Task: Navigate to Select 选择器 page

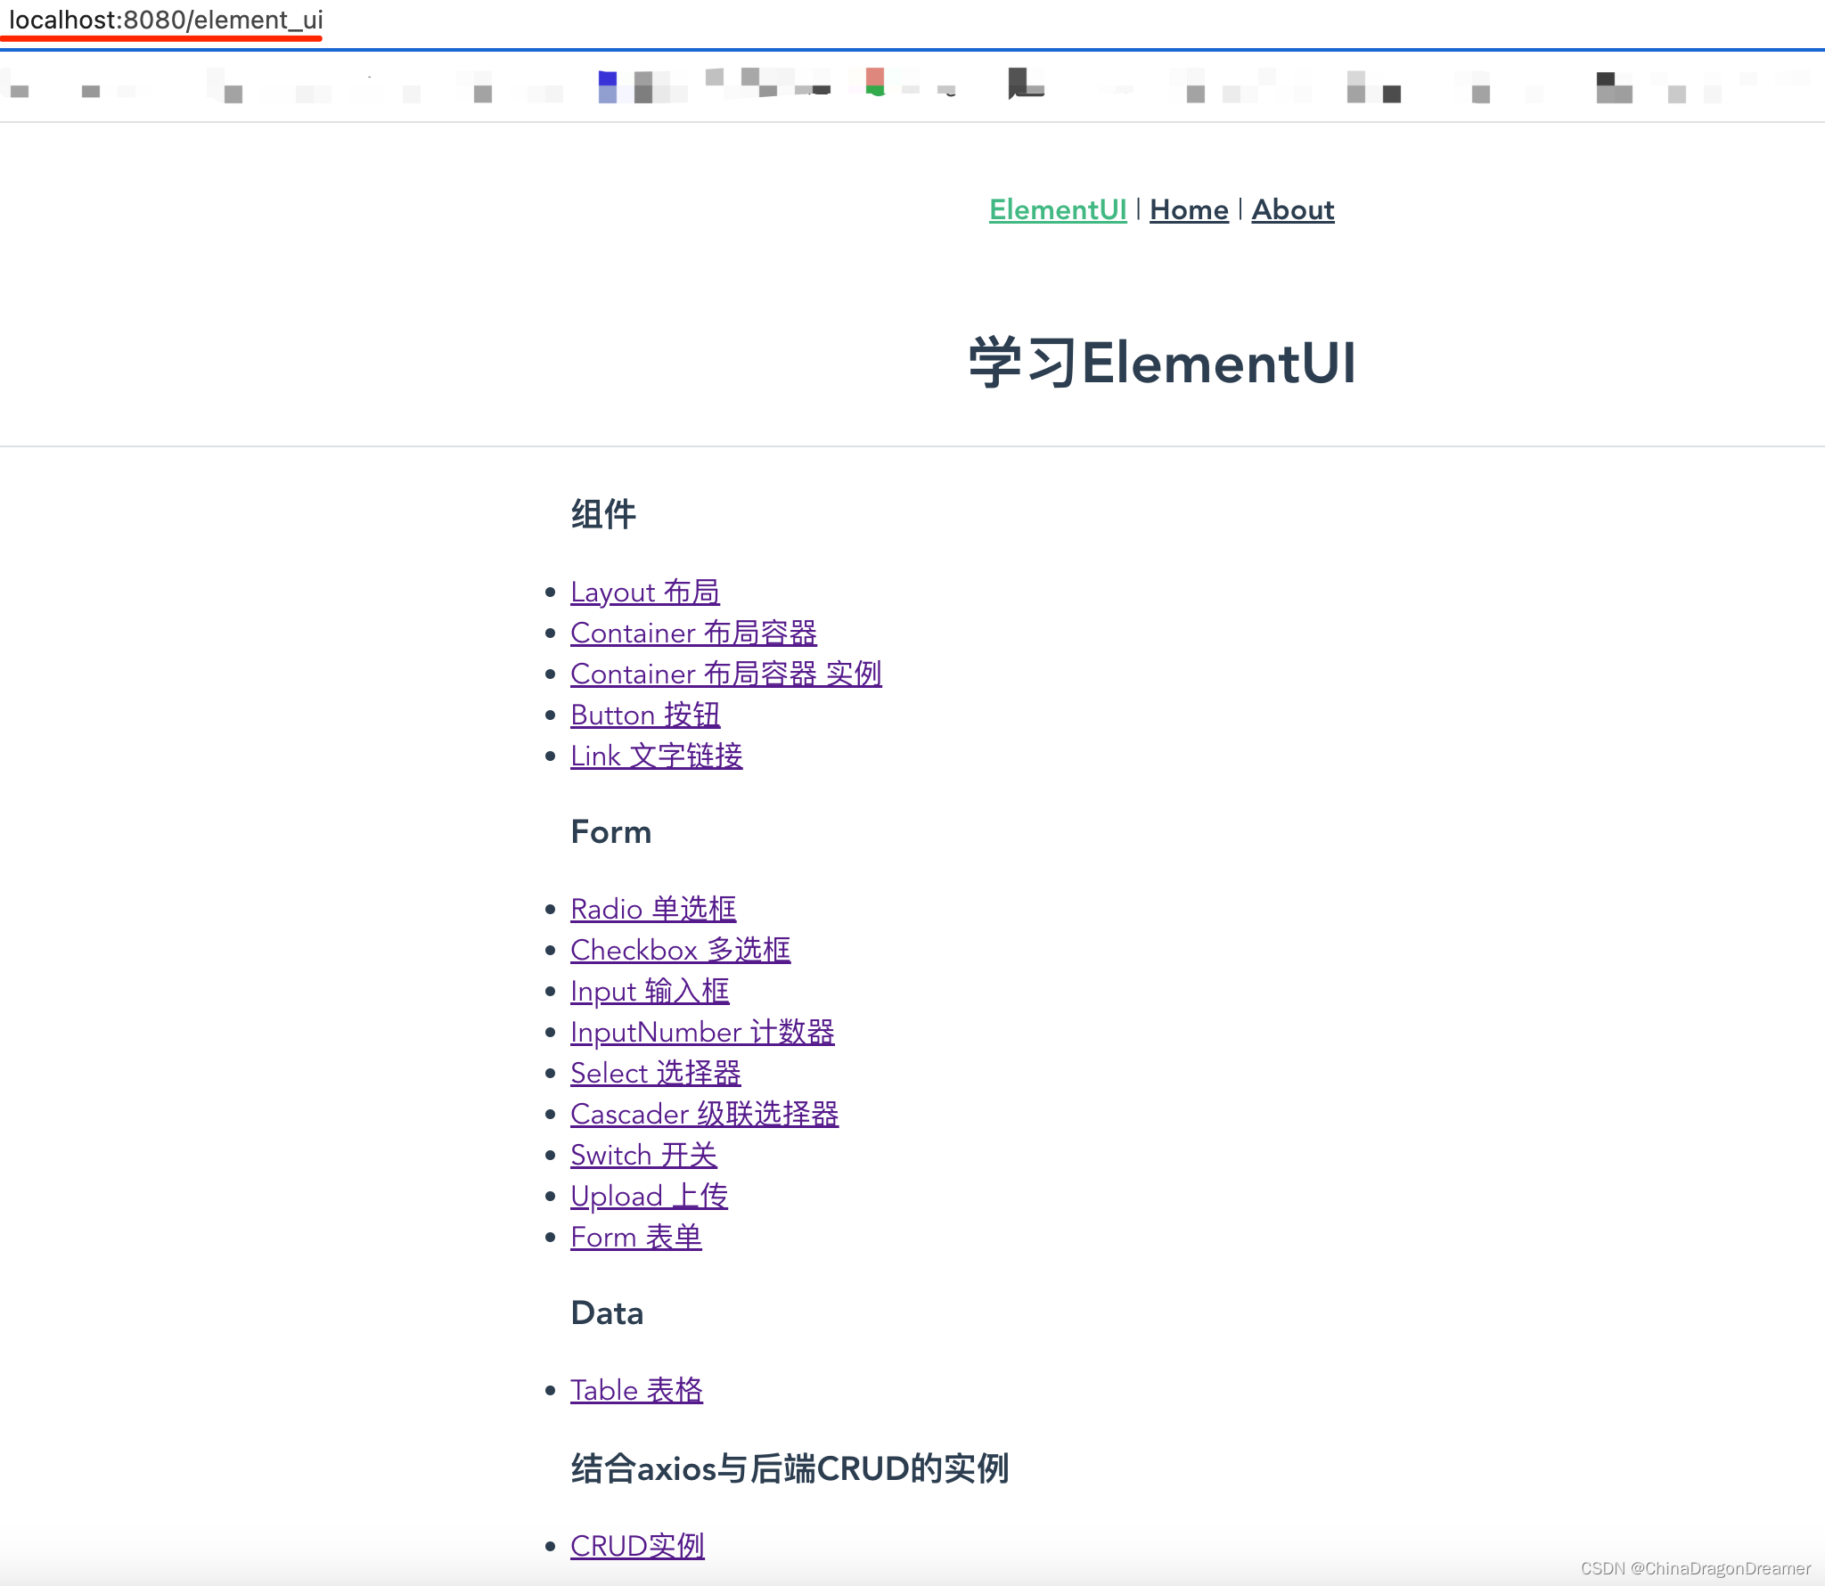Action: point(651,1073)
